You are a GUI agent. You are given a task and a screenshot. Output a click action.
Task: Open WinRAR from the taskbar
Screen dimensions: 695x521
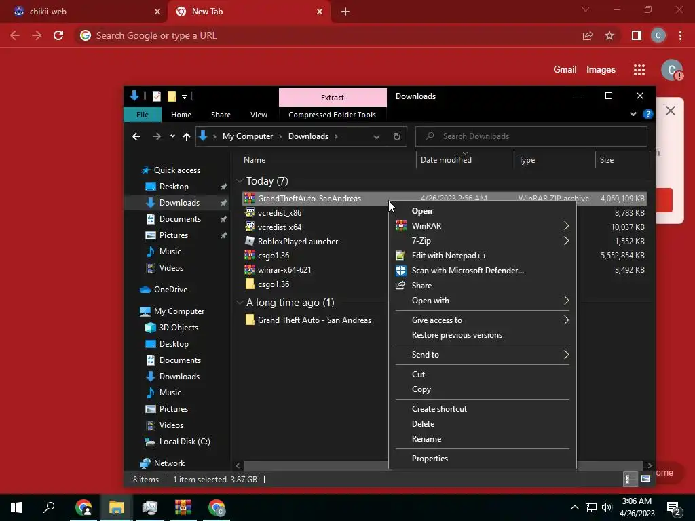point(183,507)
